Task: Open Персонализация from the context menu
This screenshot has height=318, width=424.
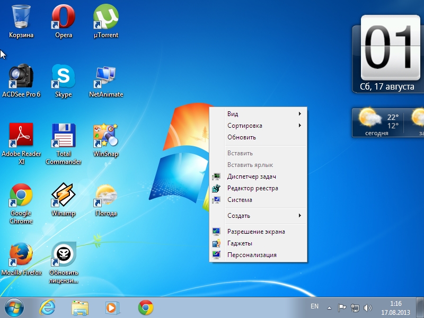Action: click(258, 255)
